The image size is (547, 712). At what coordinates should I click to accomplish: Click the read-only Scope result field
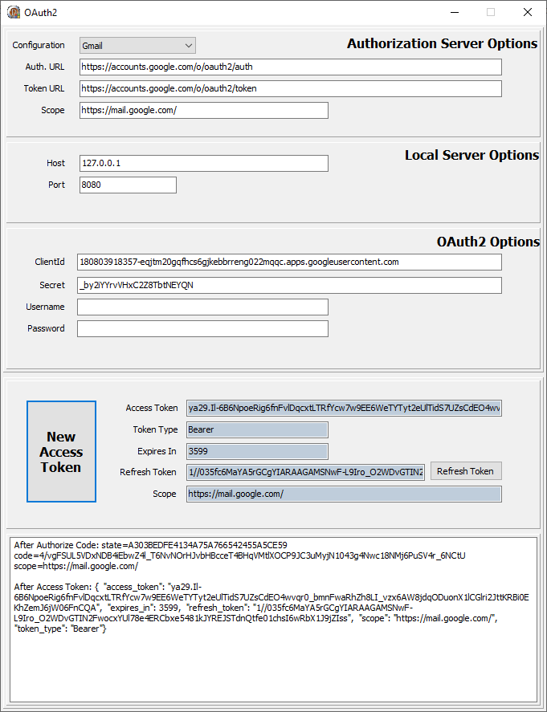[344, 494]
